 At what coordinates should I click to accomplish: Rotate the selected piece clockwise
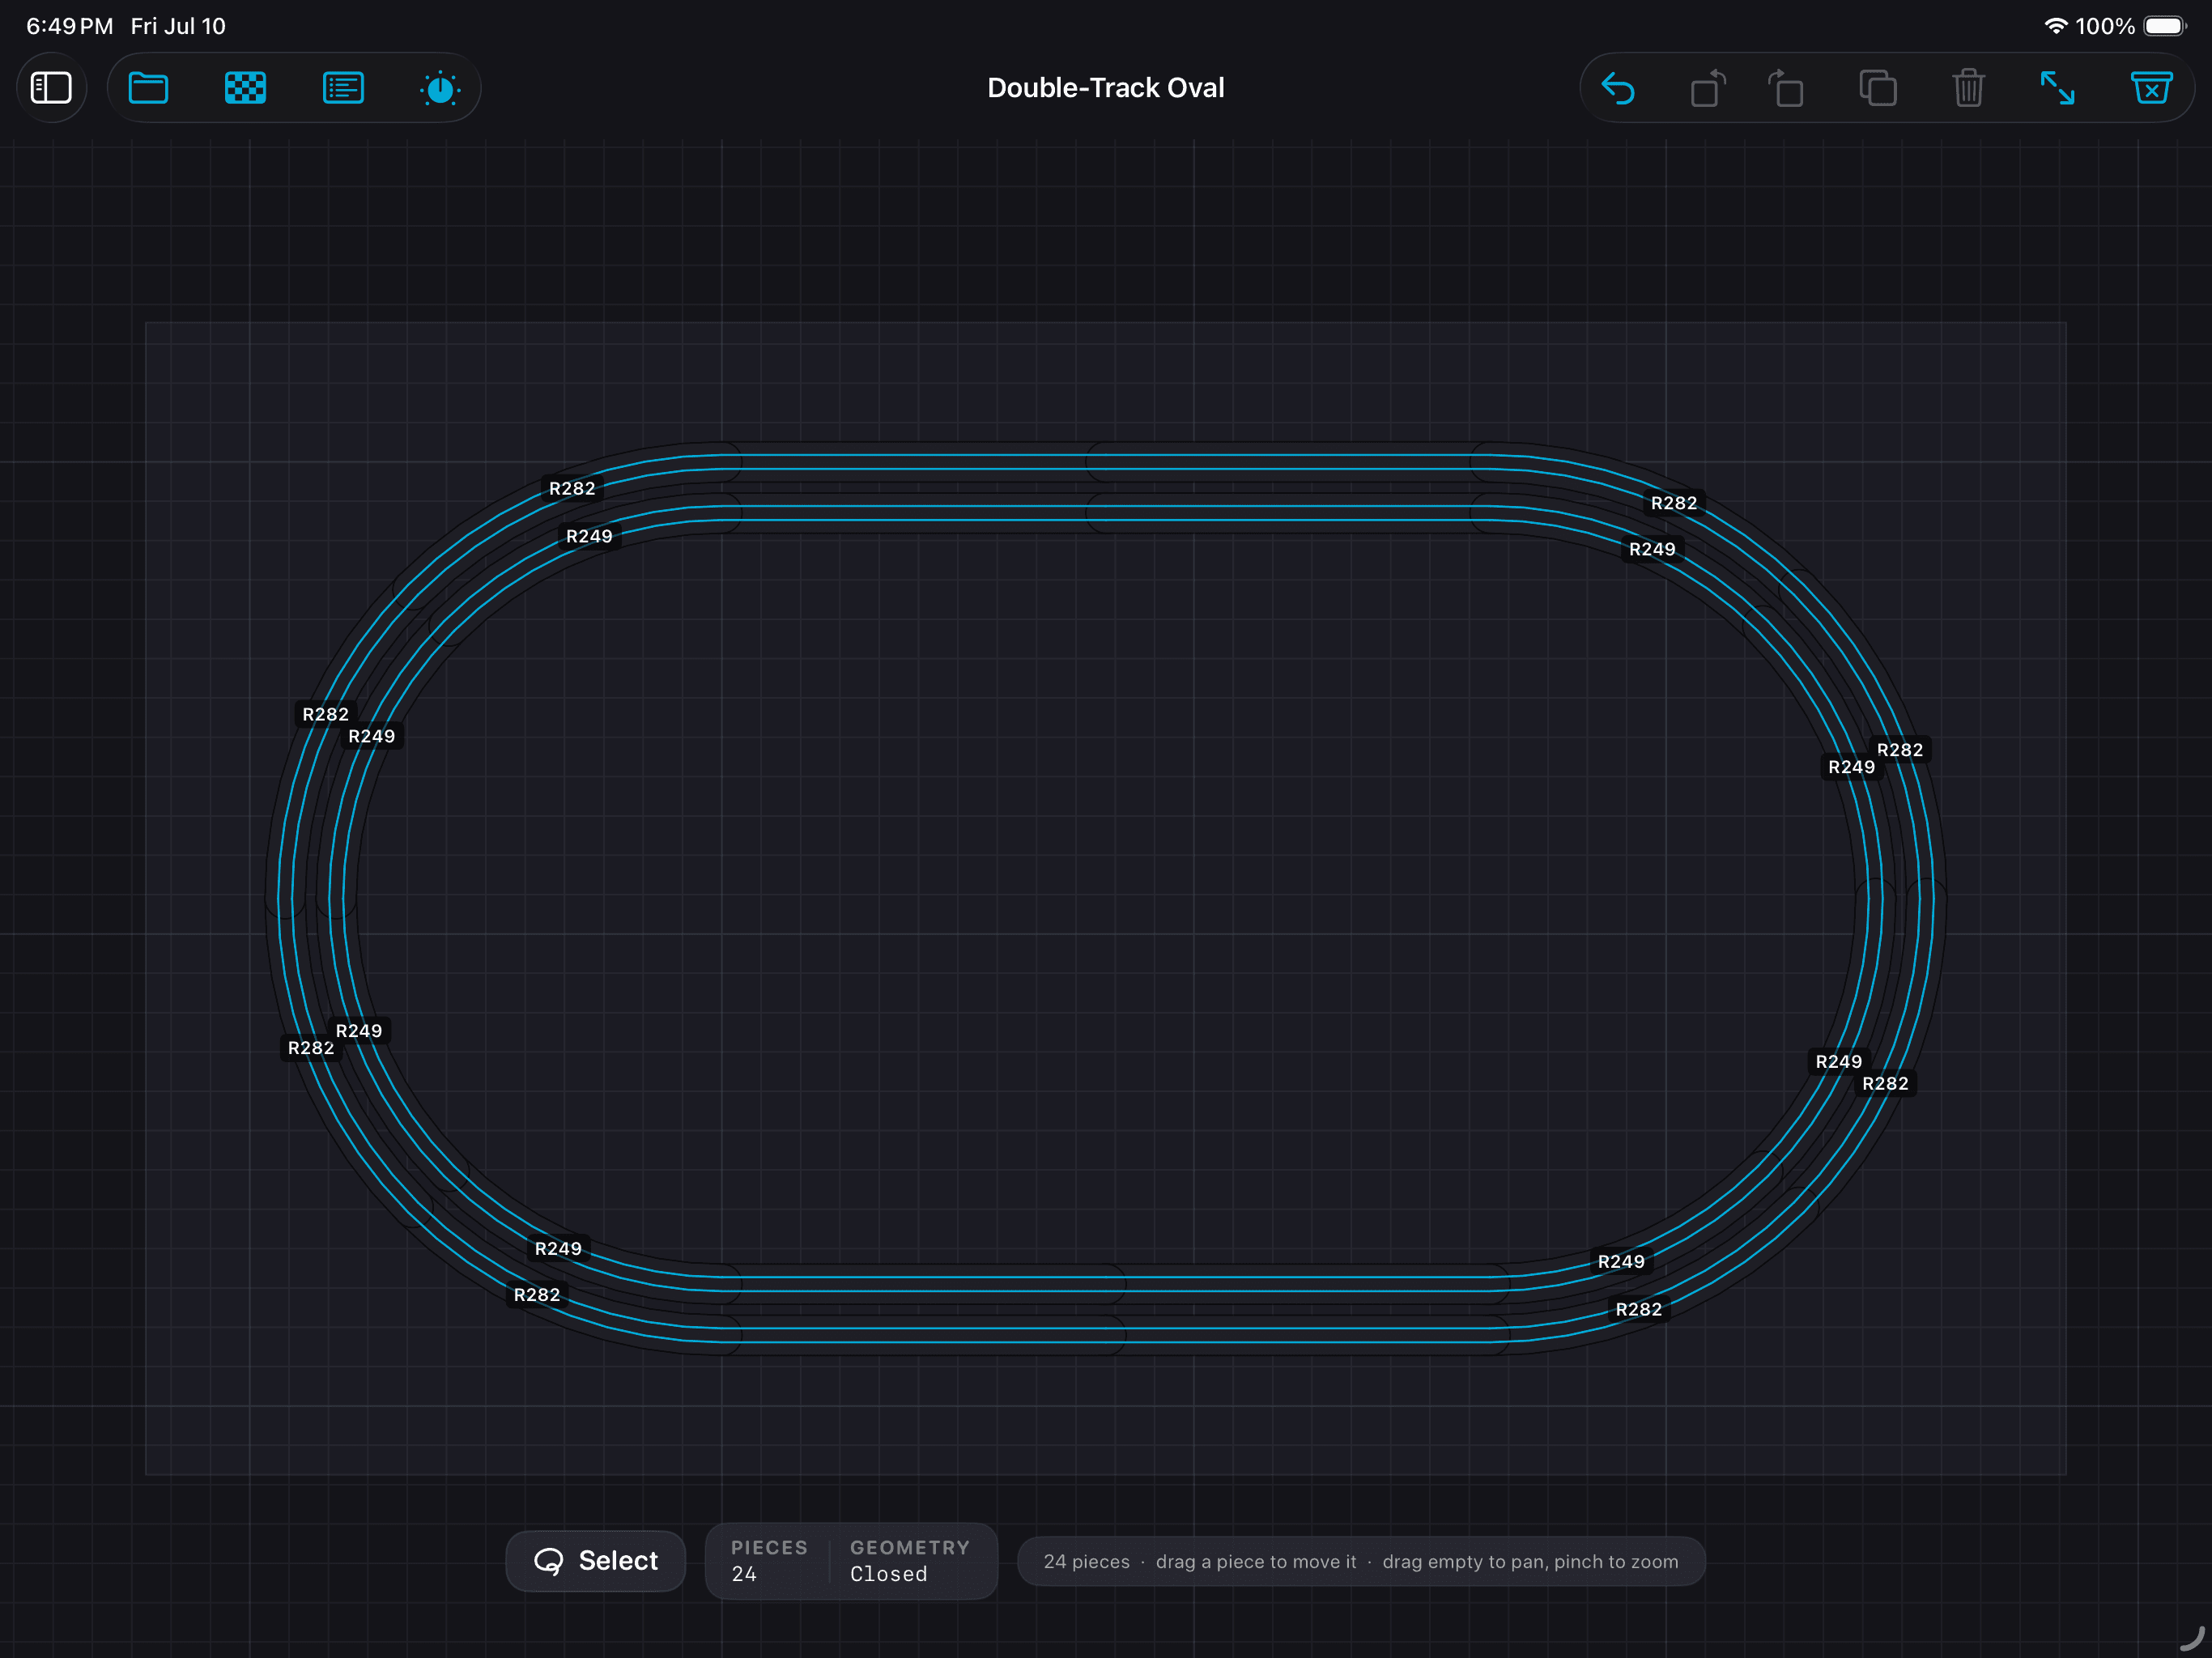click(1786, 88)
